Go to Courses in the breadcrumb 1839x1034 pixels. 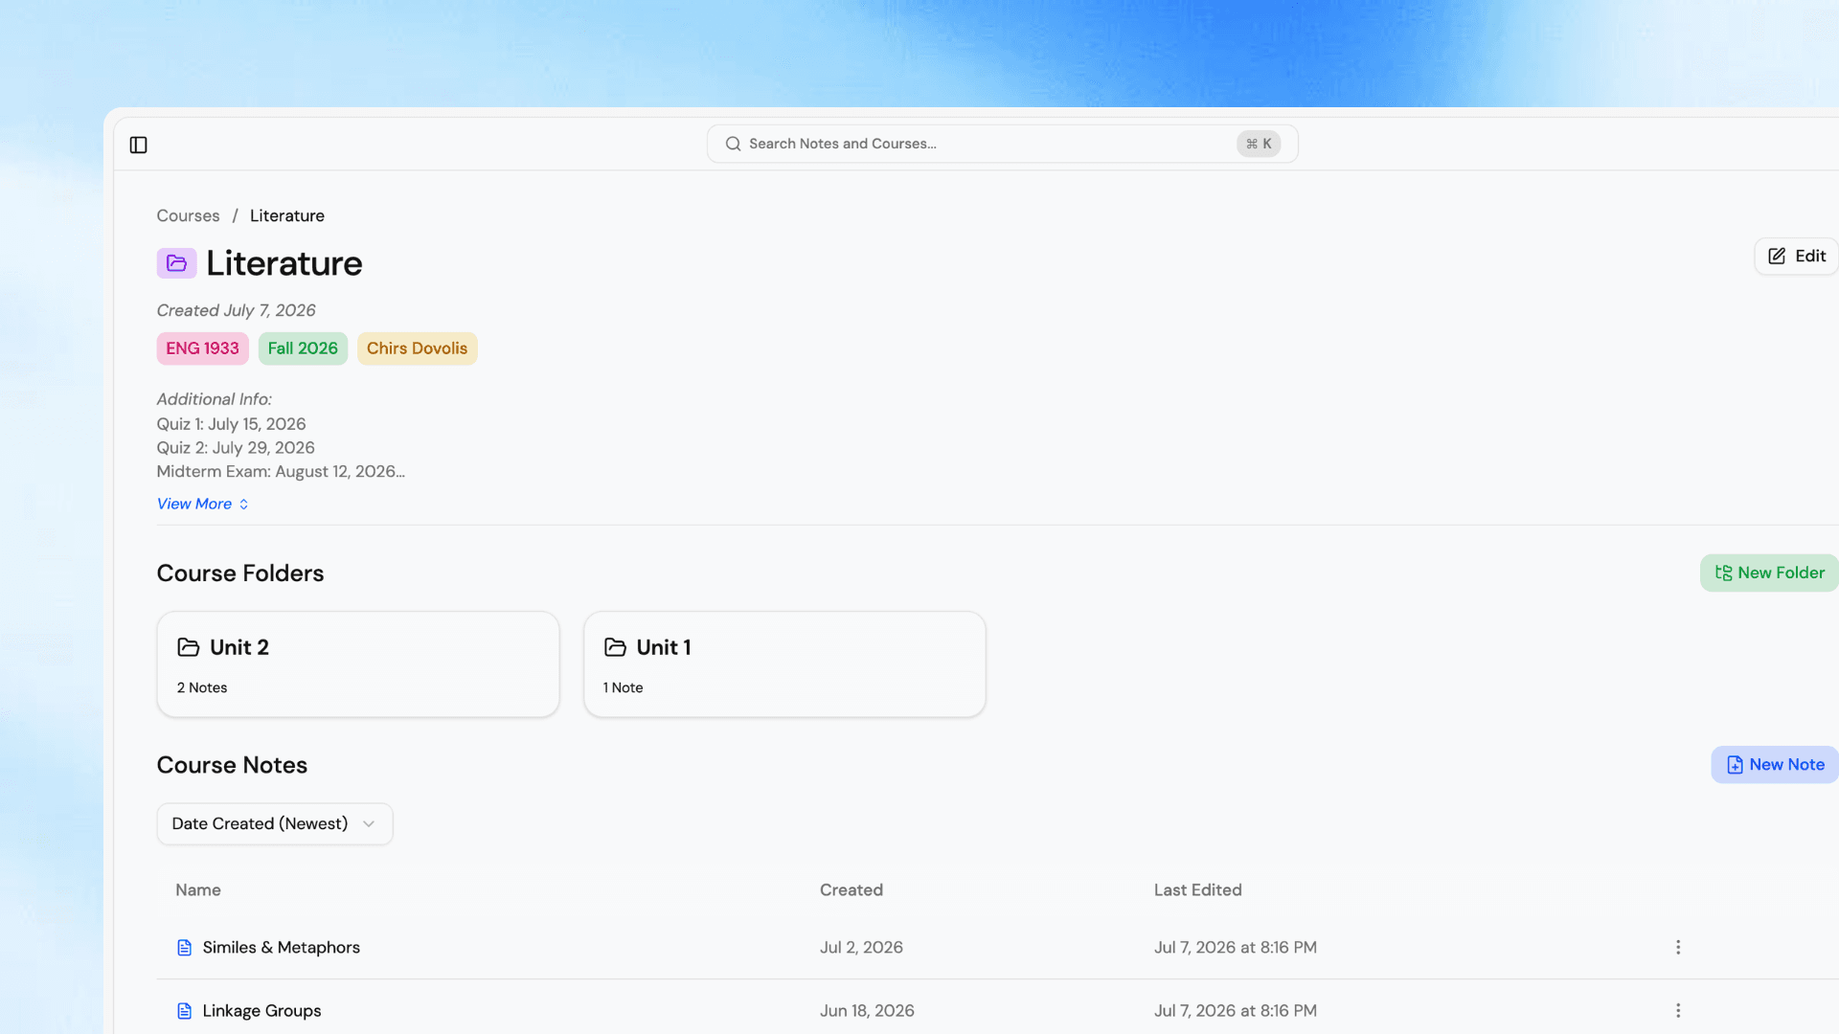pos(188,215)
